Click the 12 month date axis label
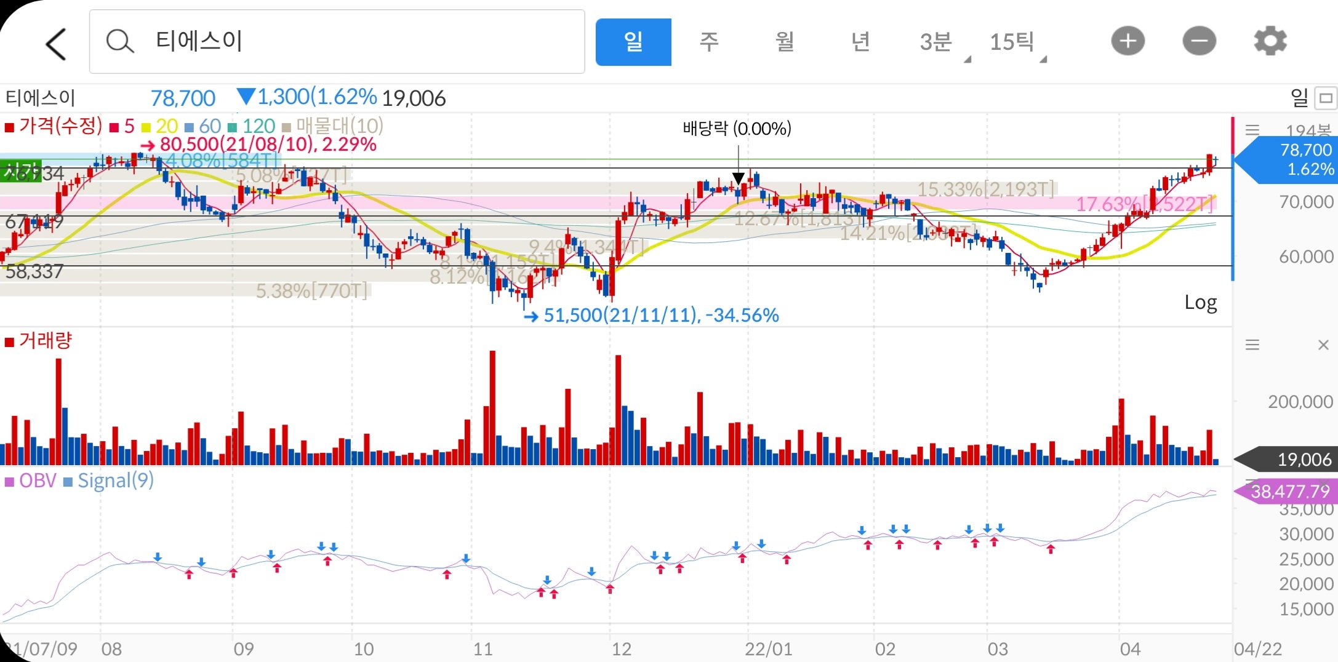This screenshot has width=1338, height=662. click(x=622, y=649)
